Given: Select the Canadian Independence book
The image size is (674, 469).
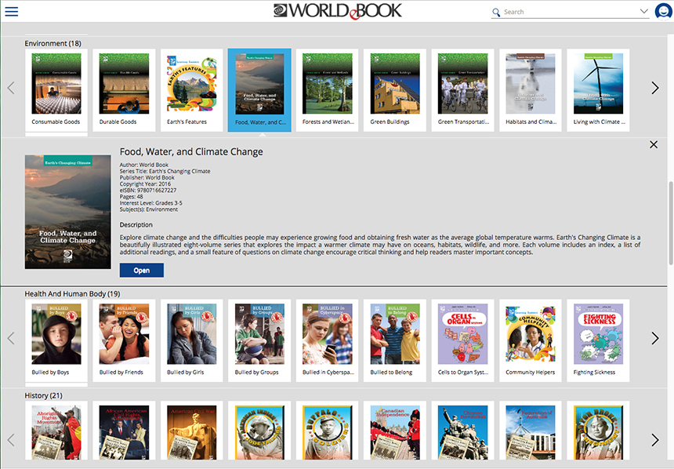Looking at the screenshot, I should coord(395,432).
